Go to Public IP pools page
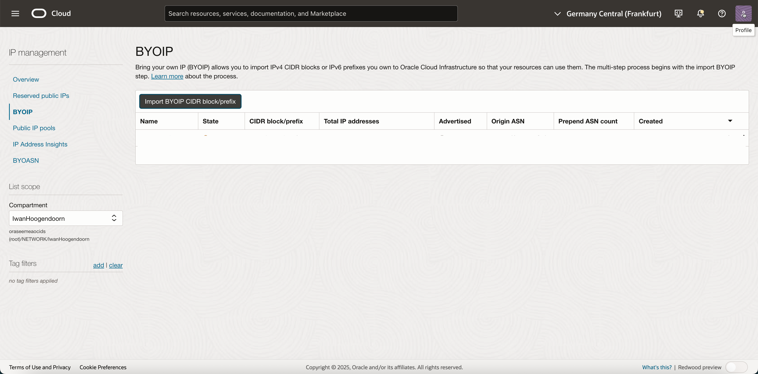 click(34, 128)
